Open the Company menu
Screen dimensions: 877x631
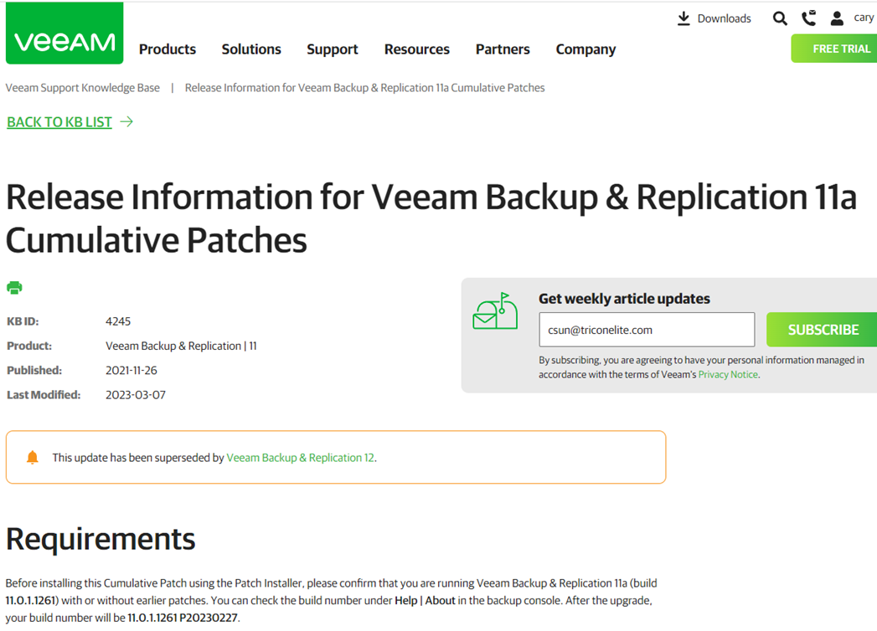[586, 49]
